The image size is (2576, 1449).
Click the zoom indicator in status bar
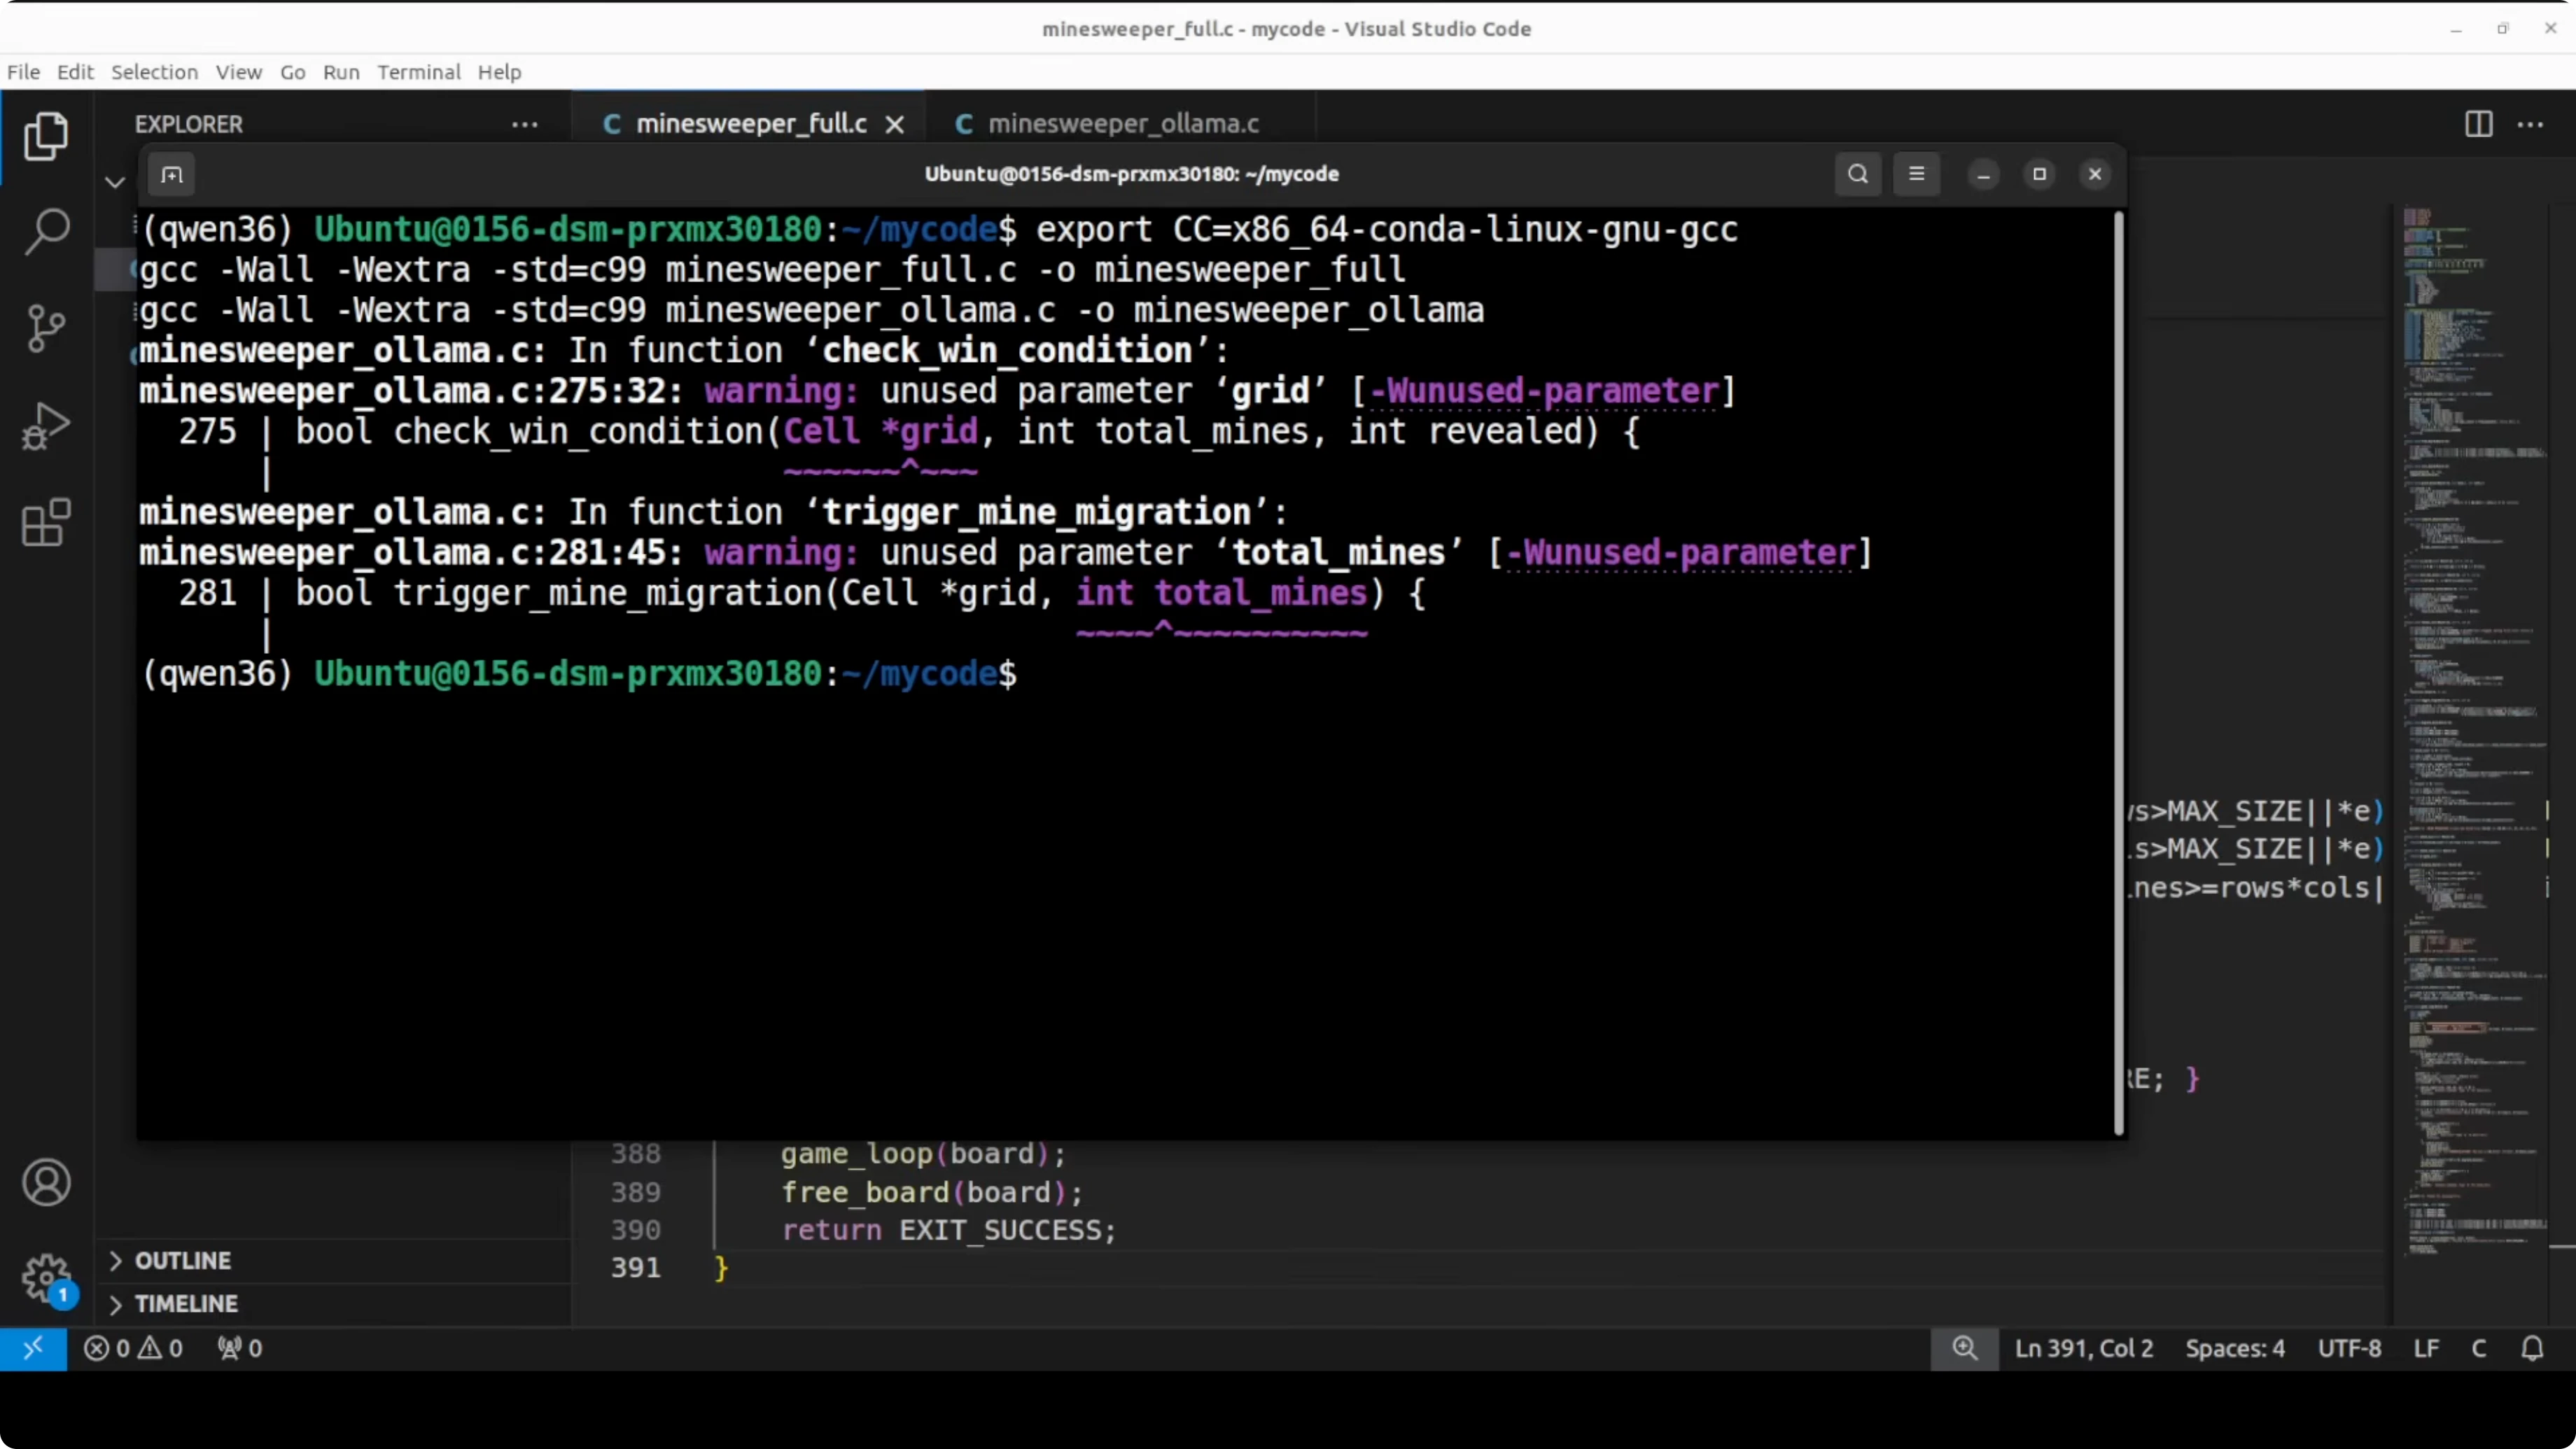[1964, 1348]
